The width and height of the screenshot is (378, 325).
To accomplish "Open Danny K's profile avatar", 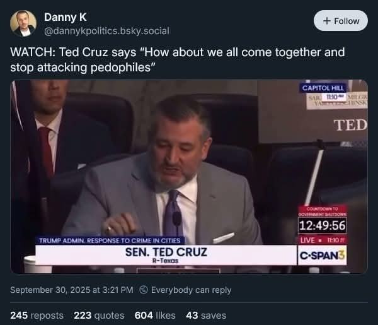I will point(23,23).
